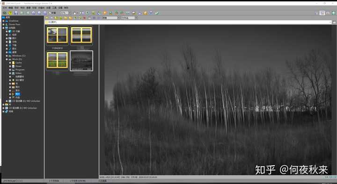Open the first filter dropdown in browser toolbar

coord(118,18)
